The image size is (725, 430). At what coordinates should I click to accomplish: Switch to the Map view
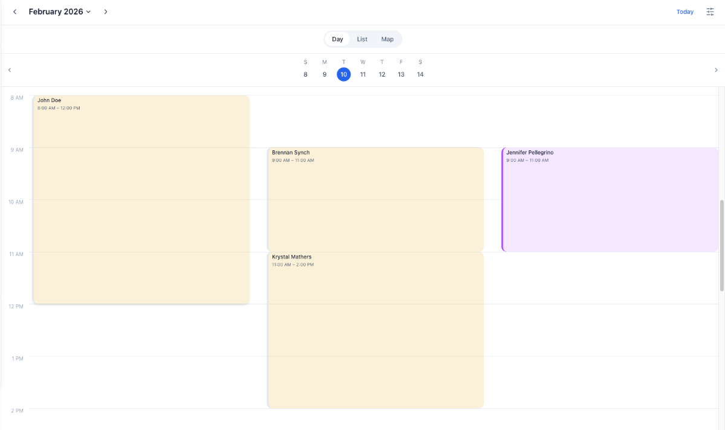[x=387, y=39]
